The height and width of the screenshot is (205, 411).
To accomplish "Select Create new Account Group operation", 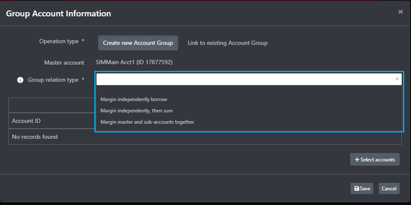I will (x=138, y=43).
